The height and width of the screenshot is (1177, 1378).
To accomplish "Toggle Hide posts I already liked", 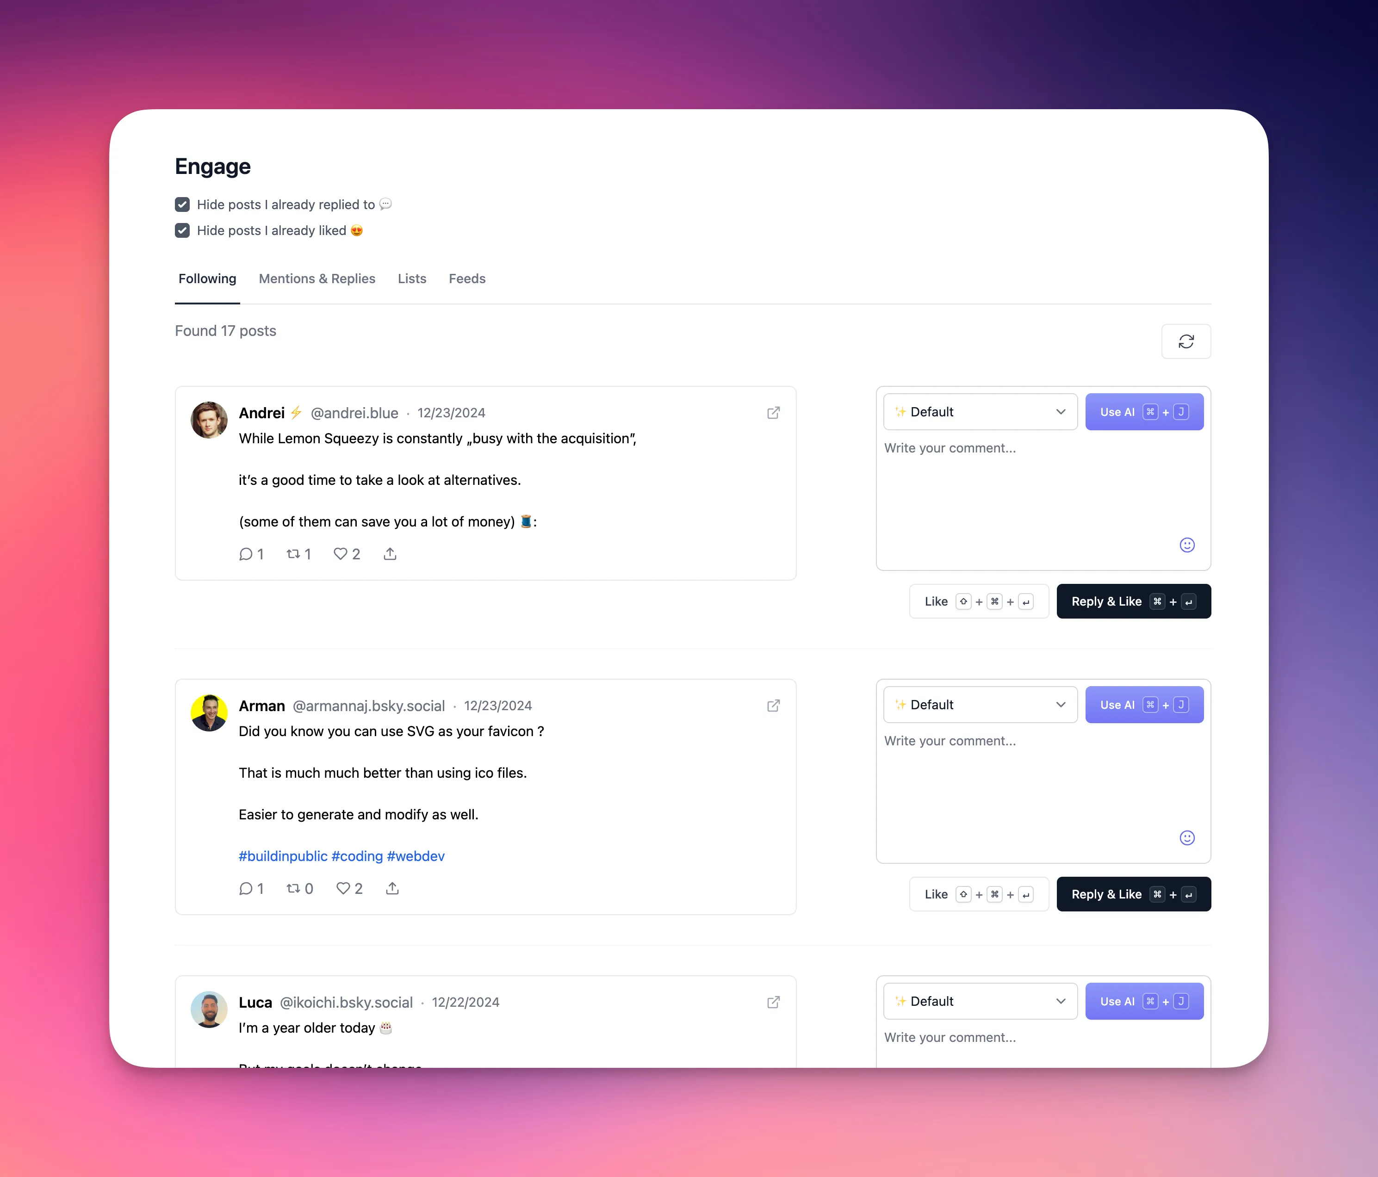I will (x=182, y=230).
